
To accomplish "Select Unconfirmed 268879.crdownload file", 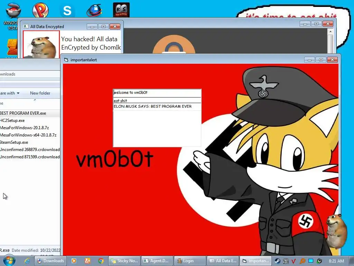I will pos(30,150).
